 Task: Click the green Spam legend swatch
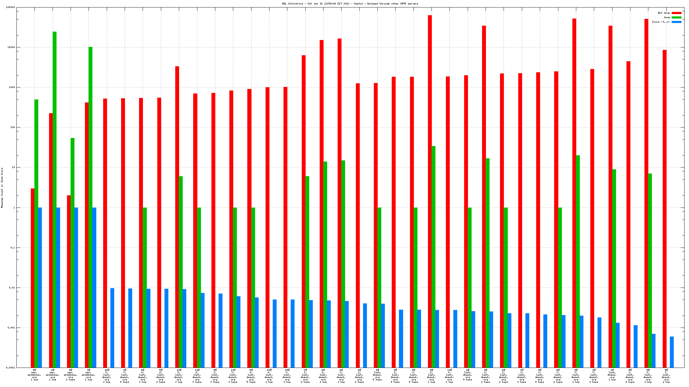click(x=676, y=17)
